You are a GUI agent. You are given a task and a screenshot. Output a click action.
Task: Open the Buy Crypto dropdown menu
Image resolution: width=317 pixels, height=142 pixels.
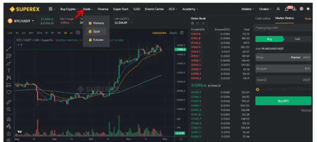(69, 9)
